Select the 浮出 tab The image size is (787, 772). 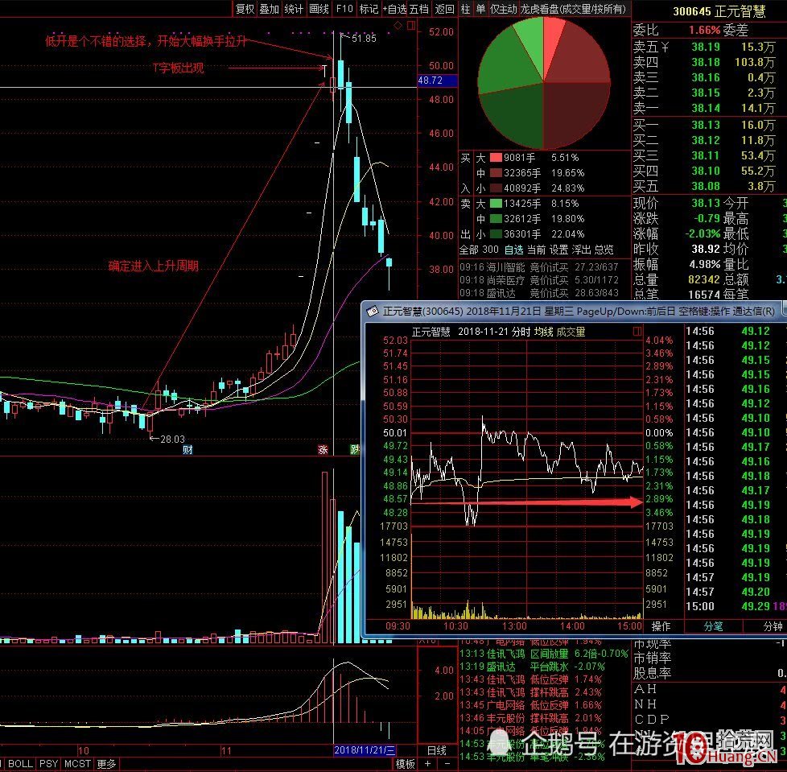click(581, 250)
